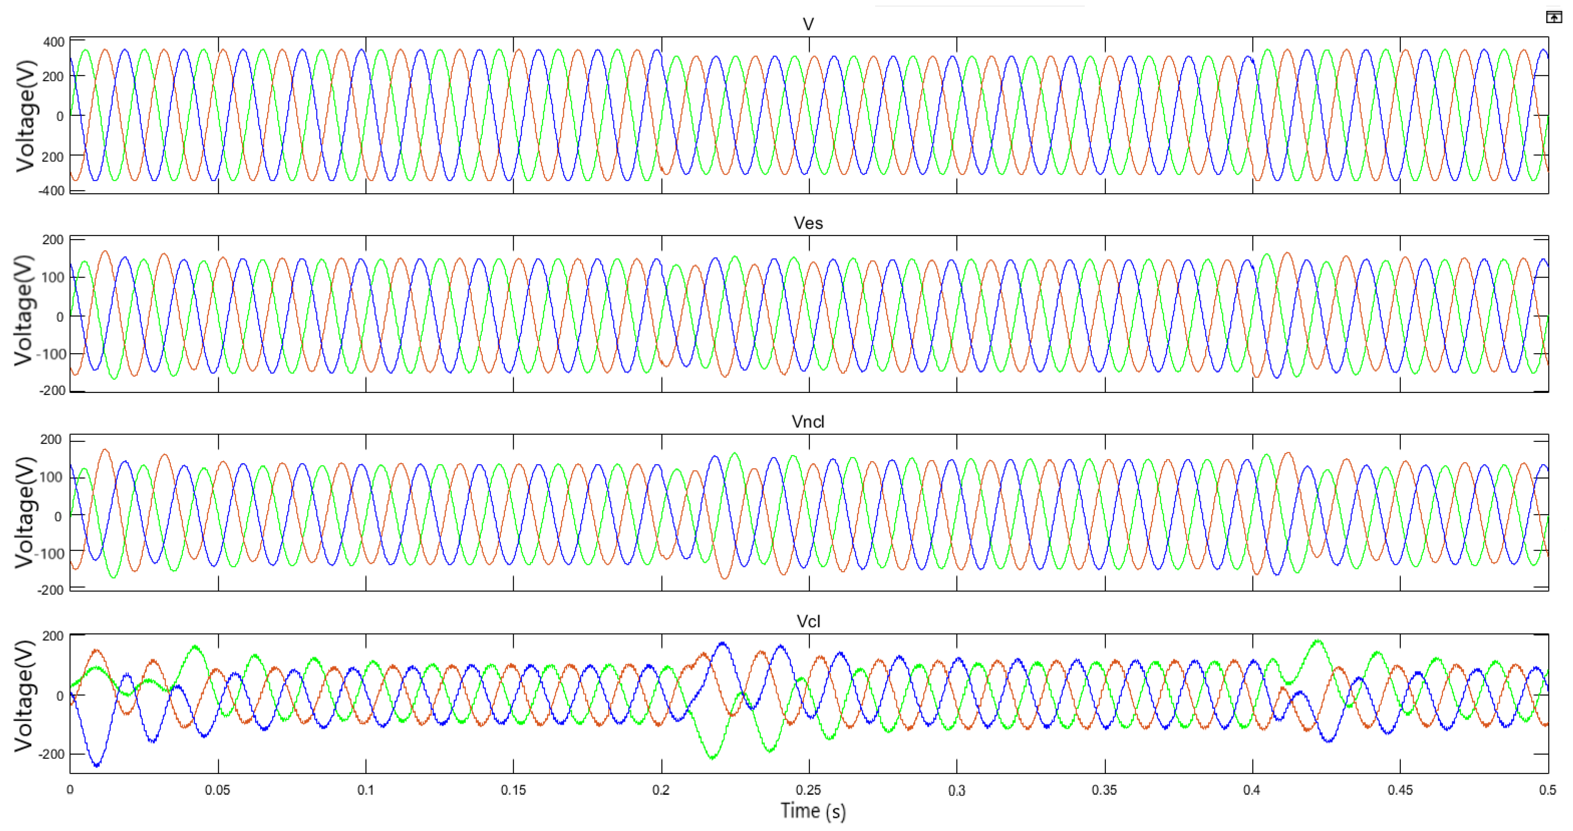Click the 0.15 tick on time axis

pos(513,790)
